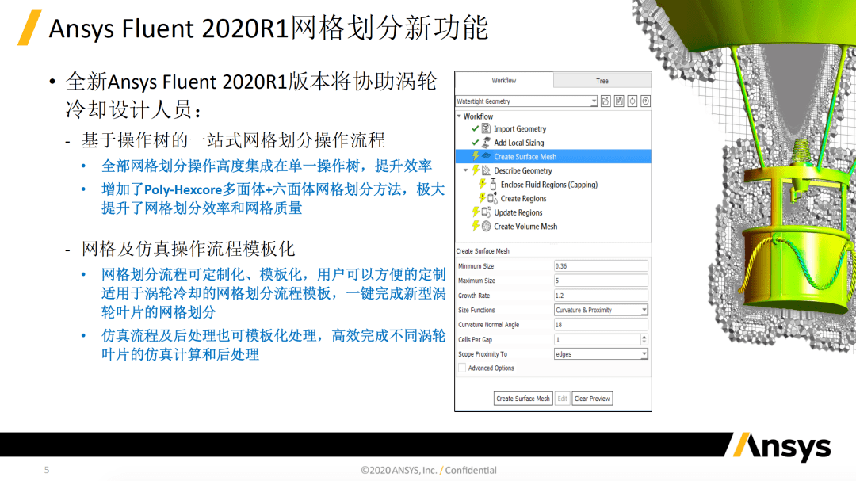
Task: Click the Create Volume Mesh task icon
Action: coord(486,226)
